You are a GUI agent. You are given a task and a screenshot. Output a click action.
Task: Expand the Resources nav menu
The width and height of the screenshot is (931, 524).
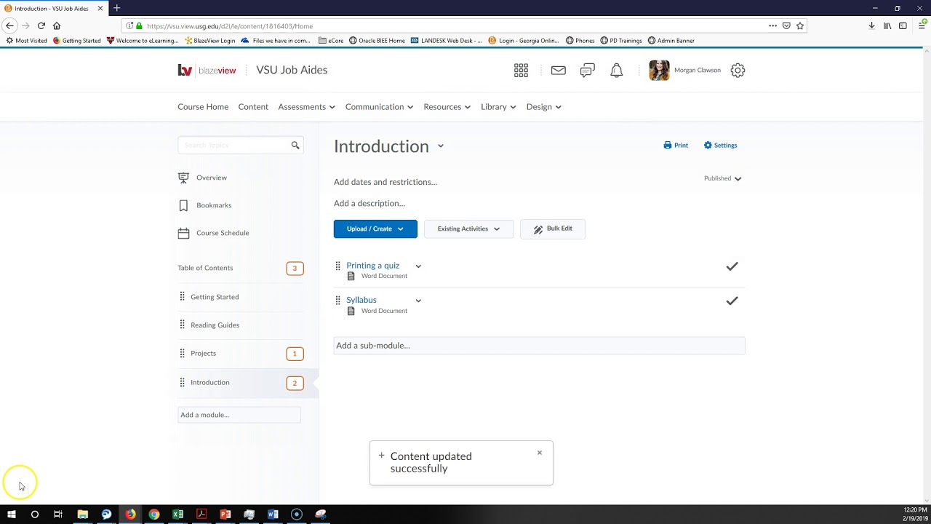447,107
